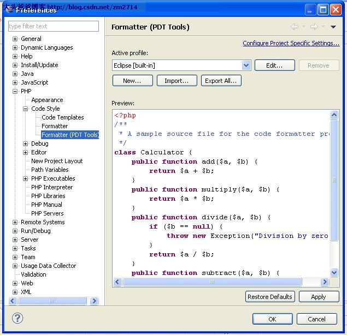
Task: Expand the Server node
Action: click(x=15, y=240)
